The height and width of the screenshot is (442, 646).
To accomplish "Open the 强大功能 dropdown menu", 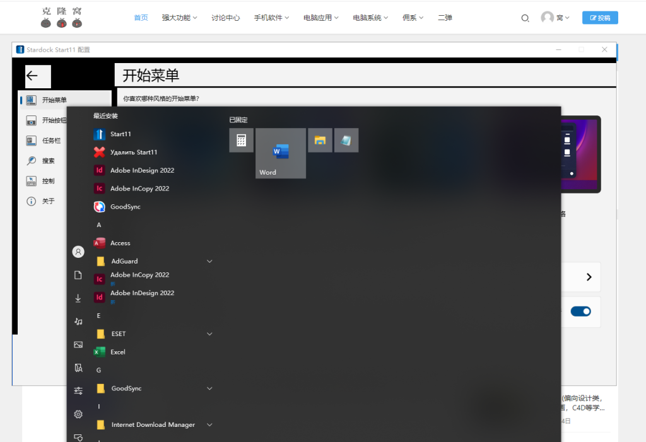I will [x=179, y=18].
